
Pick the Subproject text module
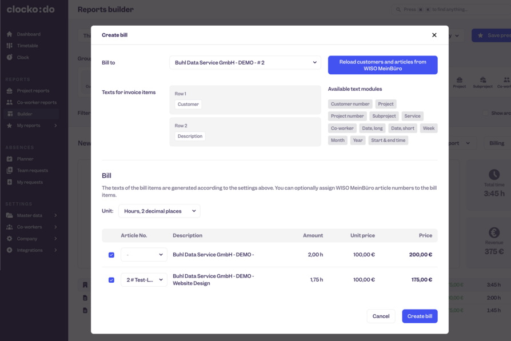384,116
